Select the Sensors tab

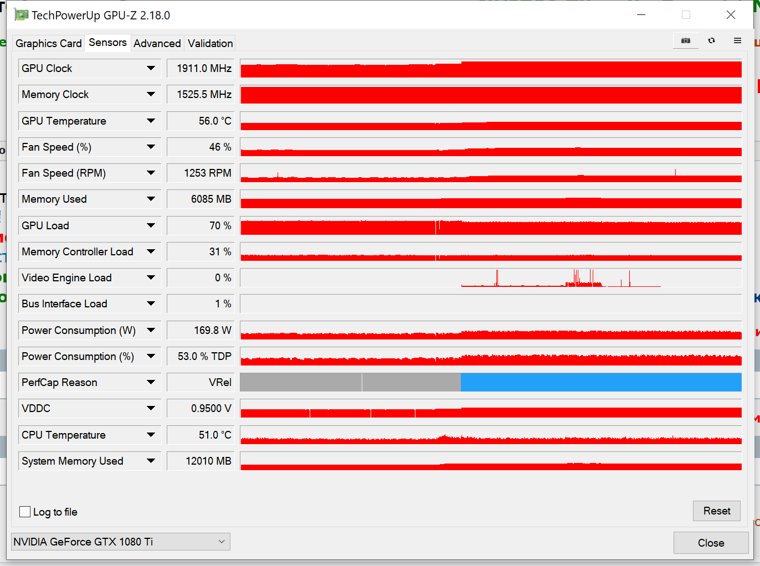click(x=107, y=43)
